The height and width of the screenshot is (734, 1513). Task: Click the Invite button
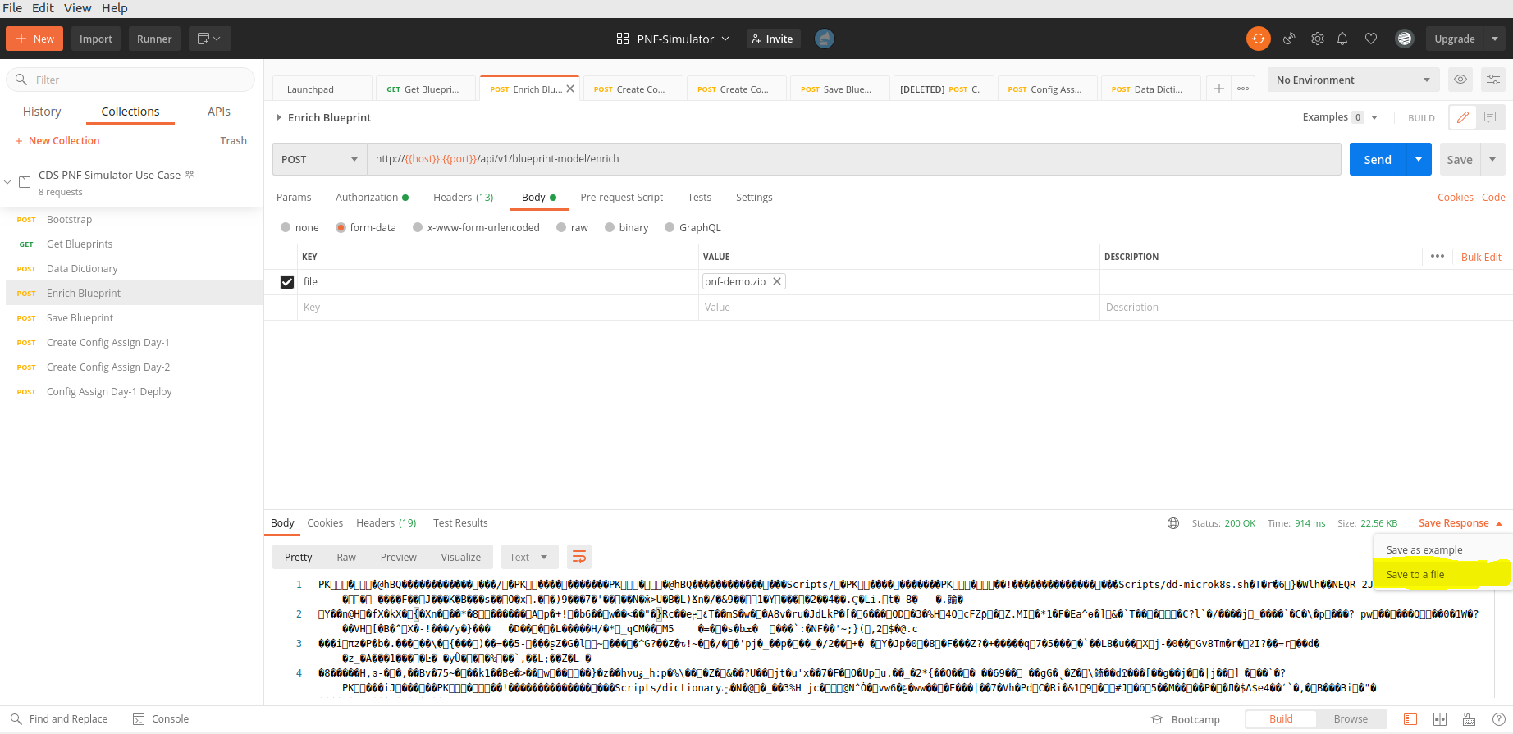(773, 39)
